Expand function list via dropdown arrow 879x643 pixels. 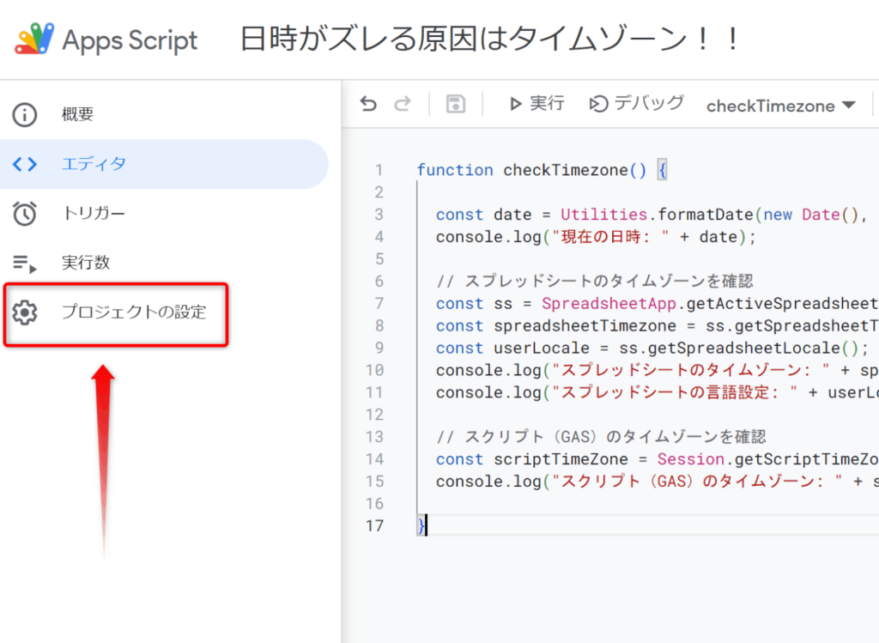point(849,105)
